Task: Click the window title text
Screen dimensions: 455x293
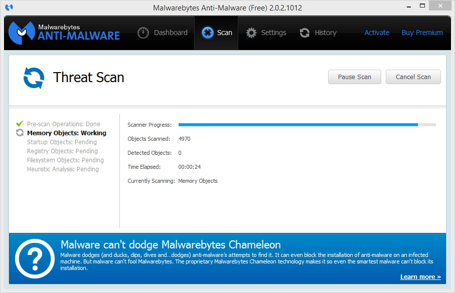Action: [228, 8]
